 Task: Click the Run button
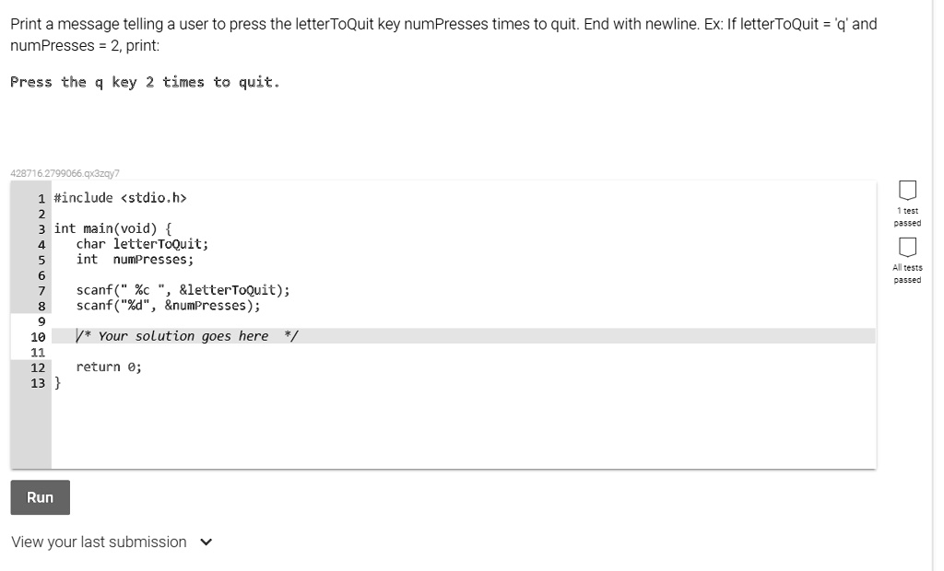coord(40,497)
